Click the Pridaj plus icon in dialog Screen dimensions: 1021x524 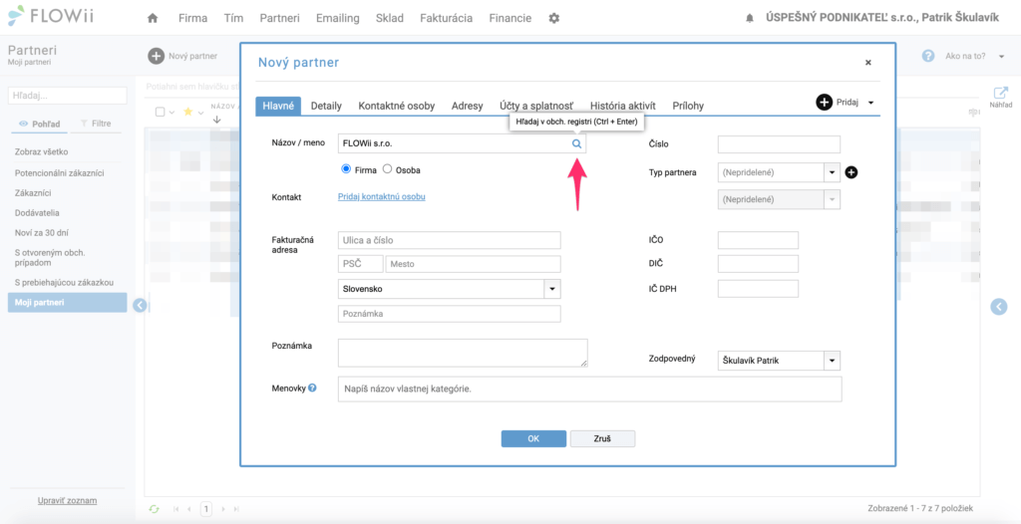824,103
